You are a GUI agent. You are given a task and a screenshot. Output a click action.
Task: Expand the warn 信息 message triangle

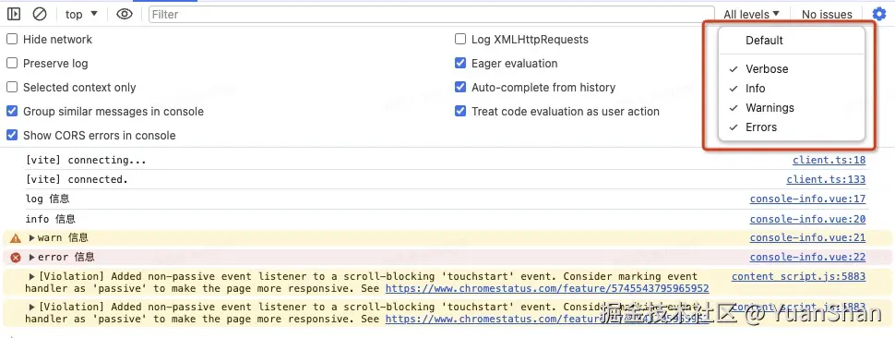point(32,238)
